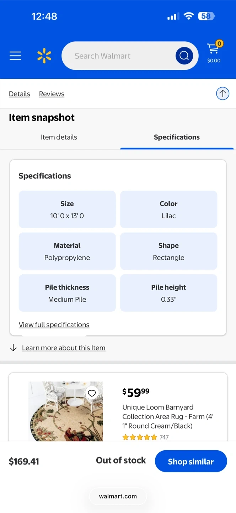This screenshot has width=236, height=513.
Task: Tap the down arrow beside Learn more
Action: pyautogui.click(x=13, y=348)
